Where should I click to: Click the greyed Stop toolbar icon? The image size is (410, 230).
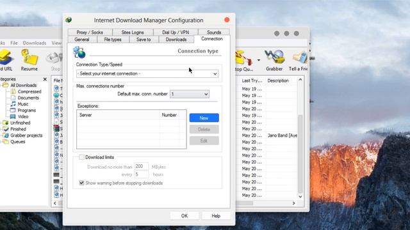[54, 58]
